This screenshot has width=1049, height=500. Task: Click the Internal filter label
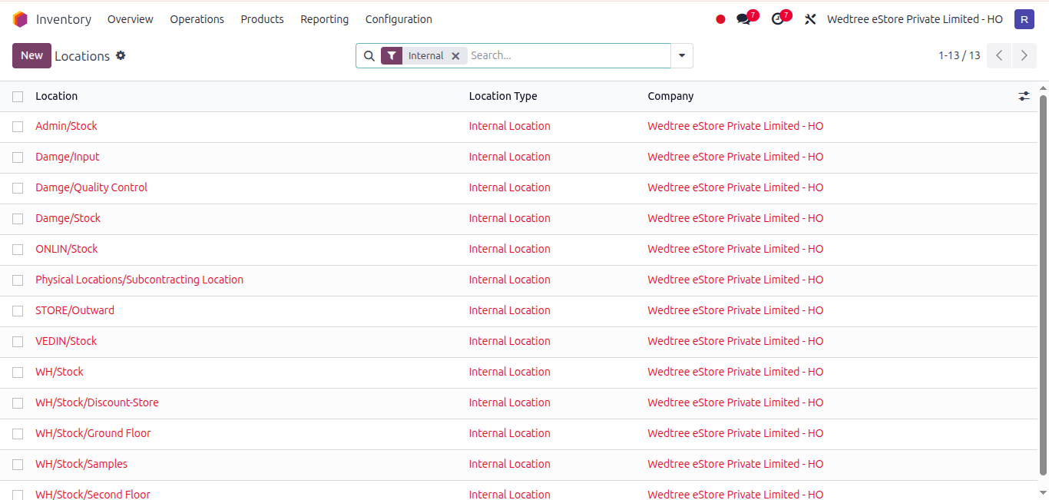coord(425,55)
